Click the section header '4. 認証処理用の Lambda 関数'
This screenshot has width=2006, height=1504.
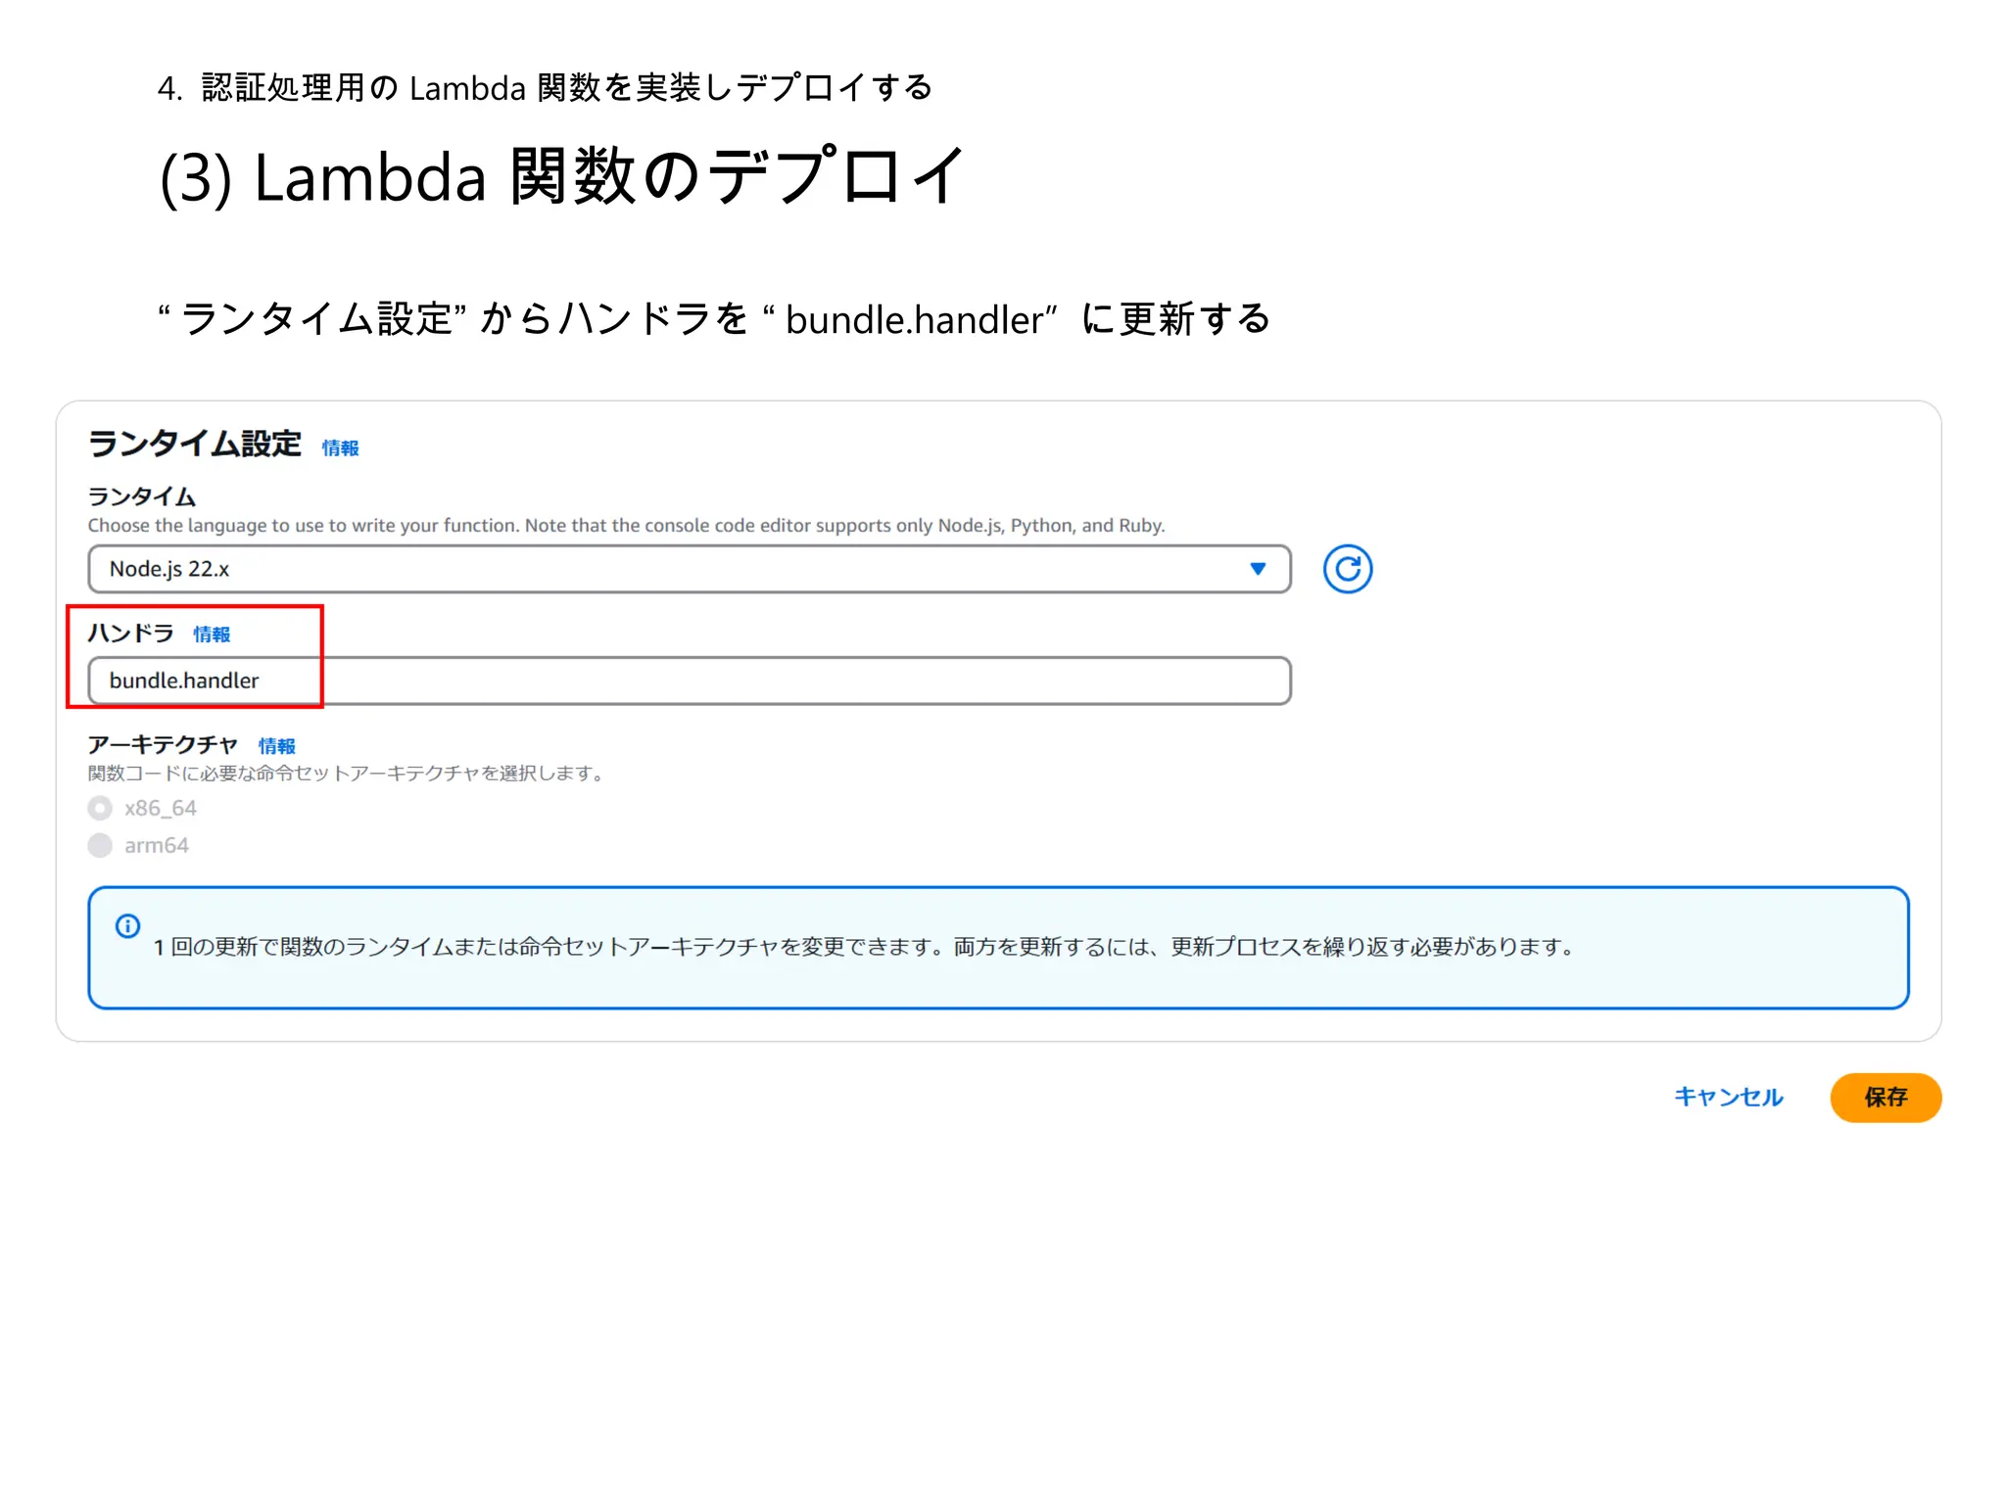[546, 88]
